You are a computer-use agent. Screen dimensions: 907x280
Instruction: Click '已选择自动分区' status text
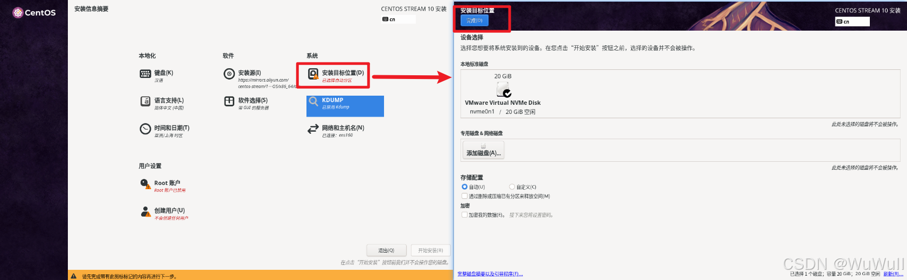[x=337, y=81]
